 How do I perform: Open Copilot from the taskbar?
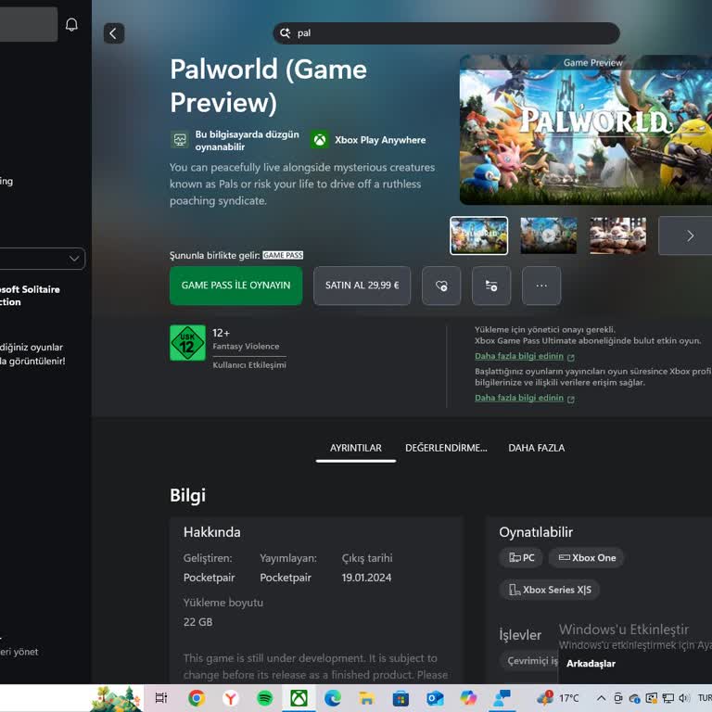point(468,698)
